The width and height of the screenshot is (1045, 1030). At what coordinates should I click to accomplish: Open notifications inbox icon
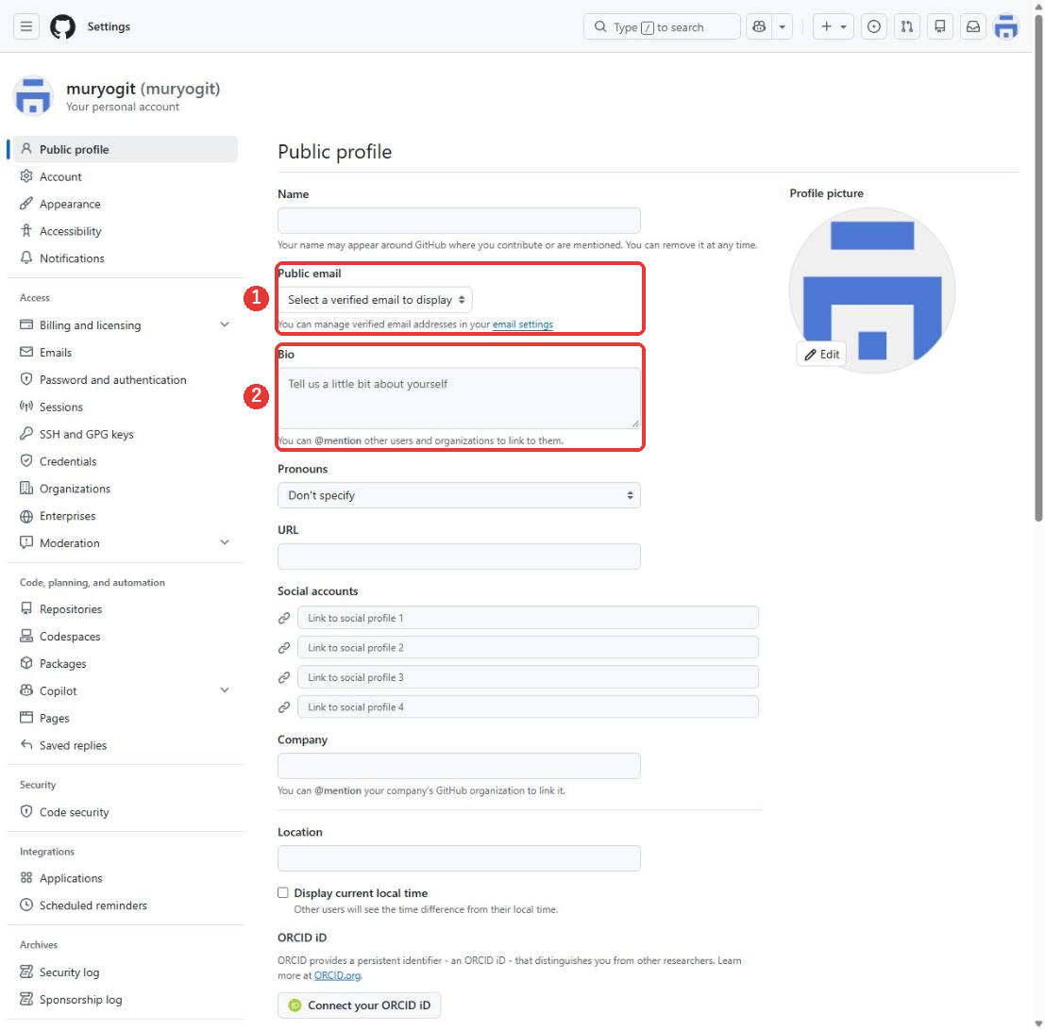pyautogui.click(x=973, y=26)
